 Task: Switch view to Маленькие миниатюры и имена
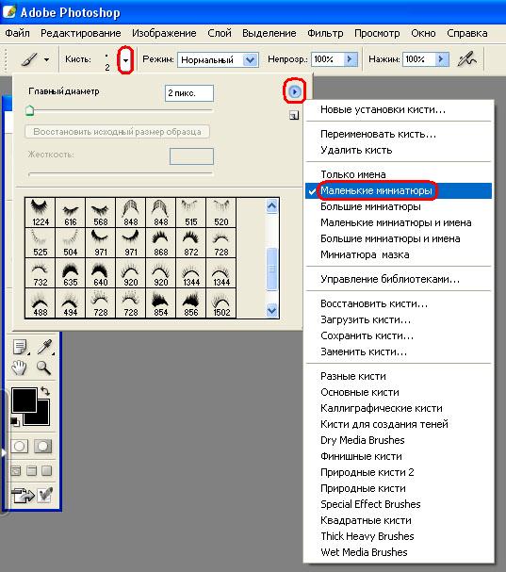(x=399, y=222)
